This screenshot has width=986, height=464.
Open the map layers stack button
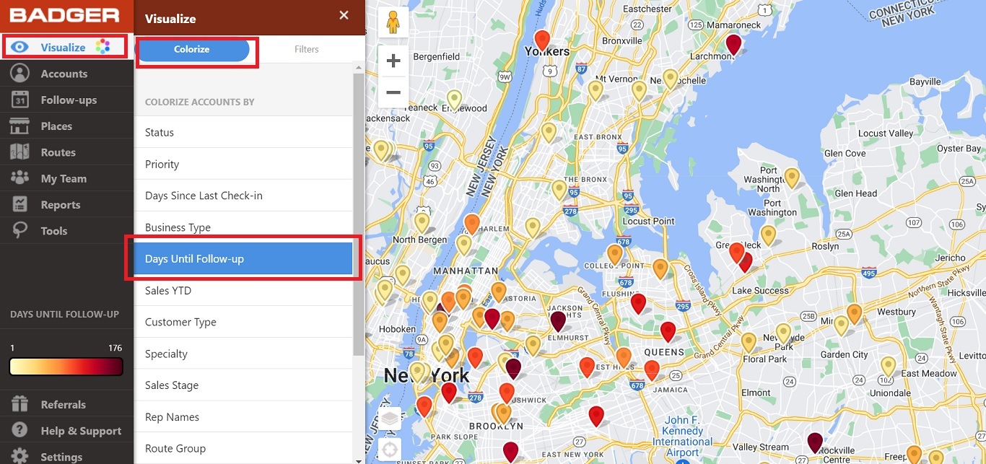point(390,419)
